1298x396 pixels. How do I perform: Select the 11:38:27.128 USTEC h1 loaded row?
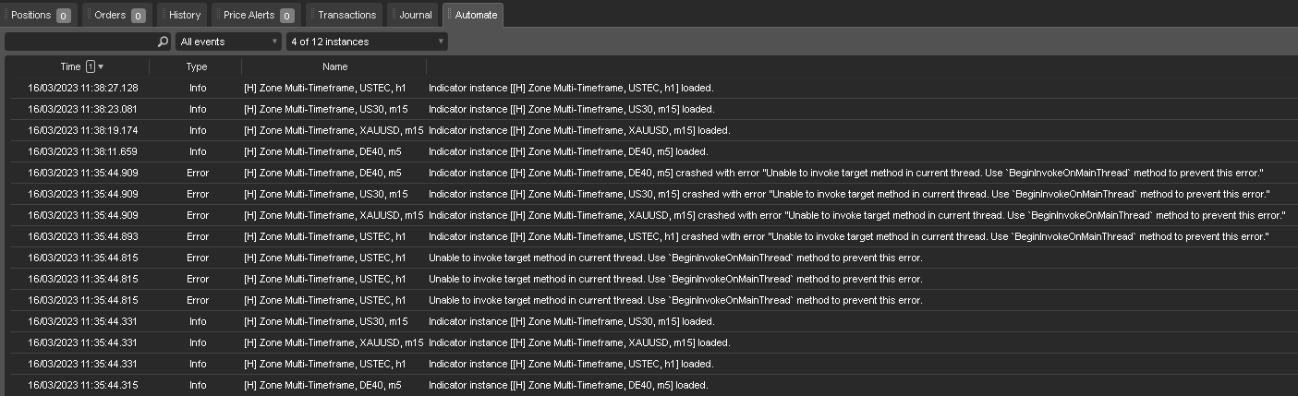coord(649,88)
